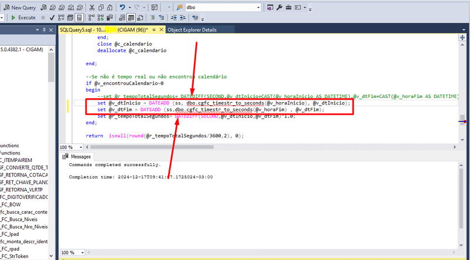Click the Cut scissors icon
The width and height of the screenshot is (470, 260).
tap(92, 8)
